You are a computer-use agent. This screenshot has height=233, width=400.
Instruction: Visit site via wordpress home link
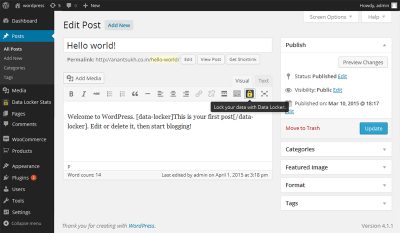pyautogui.click(x=29, y=5)
